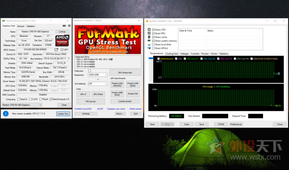Screen dimensions: 289x170
Task: Switch to the Sensors tab in GPU-Z
Action: point(21,26)
